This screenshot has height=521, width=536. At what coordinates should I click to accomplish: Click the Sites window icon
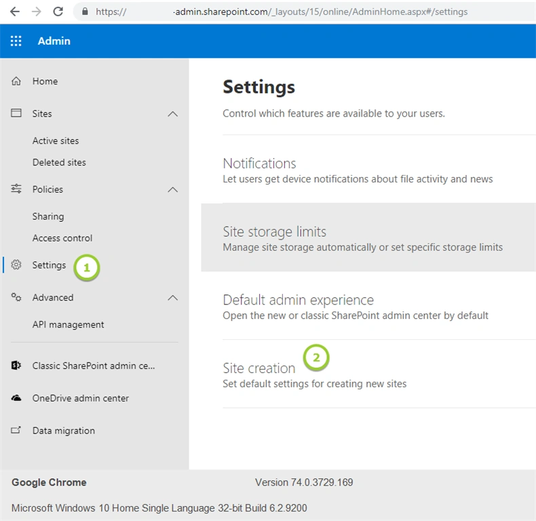point(16,113)
